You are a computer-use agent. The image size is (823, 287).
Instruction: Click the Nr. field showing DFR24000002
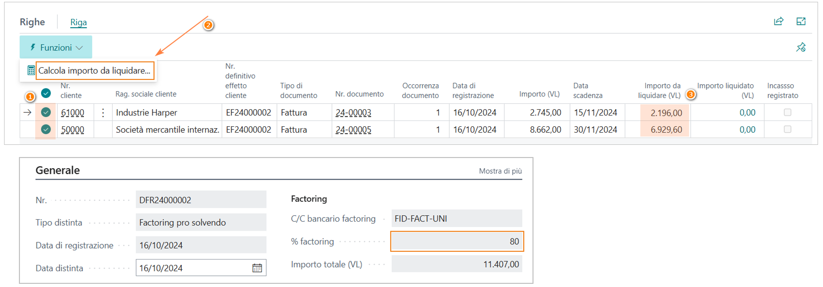click(x=201, y=200)
